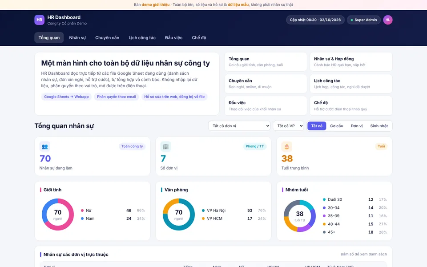Click the age group donut chart
The height and width of the screenshot is (267, 427).
[x=299, y=216]
